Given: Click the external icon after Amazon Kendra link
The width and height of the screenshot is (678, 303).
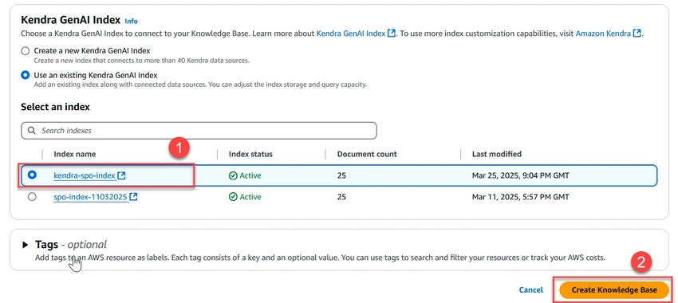Looking at the screenshot, I should click(637, 33).
